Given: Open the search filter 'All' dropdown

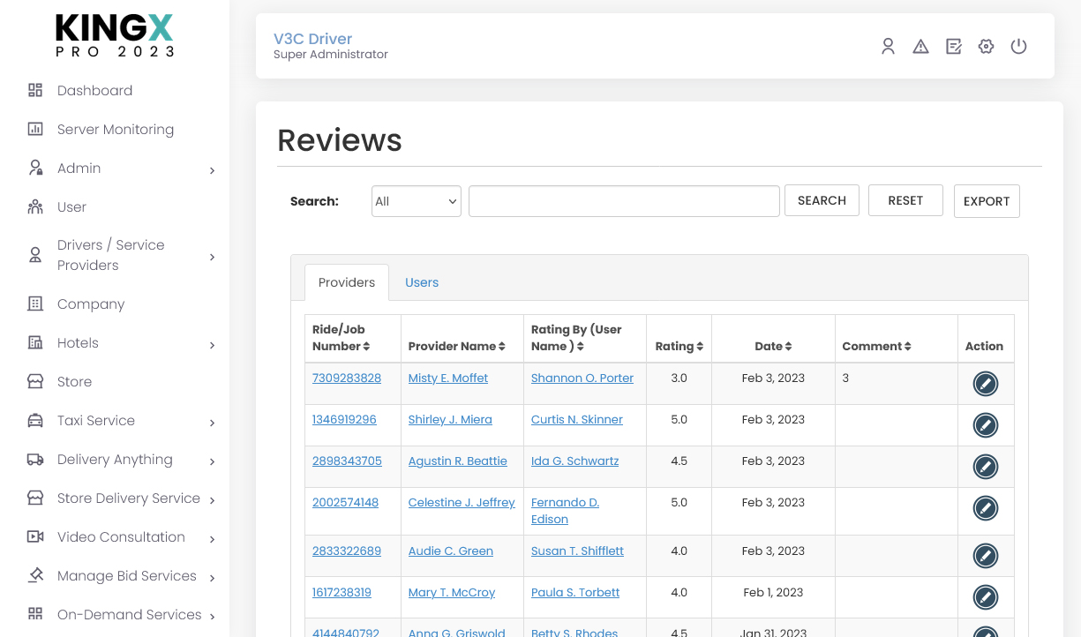Looking at the screenshot, I should point(417,201).
